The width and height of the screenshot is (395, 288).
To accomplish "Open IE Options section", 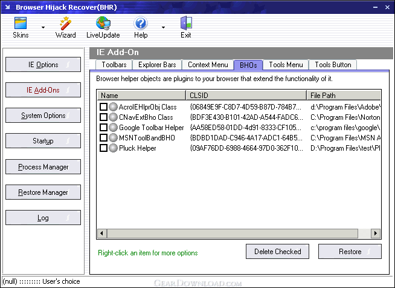I will (x=43, y=65).
